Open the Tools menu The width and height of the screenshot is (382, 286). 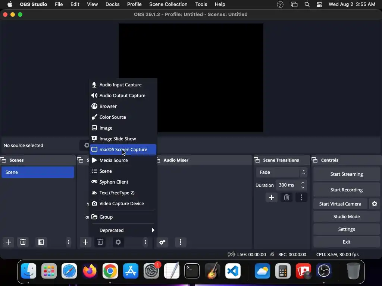click(x=201, y=4)
